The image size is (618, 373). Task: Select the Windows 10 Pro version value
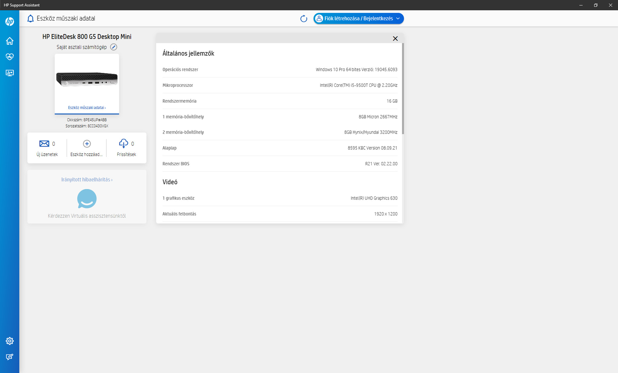coord(357,70)
